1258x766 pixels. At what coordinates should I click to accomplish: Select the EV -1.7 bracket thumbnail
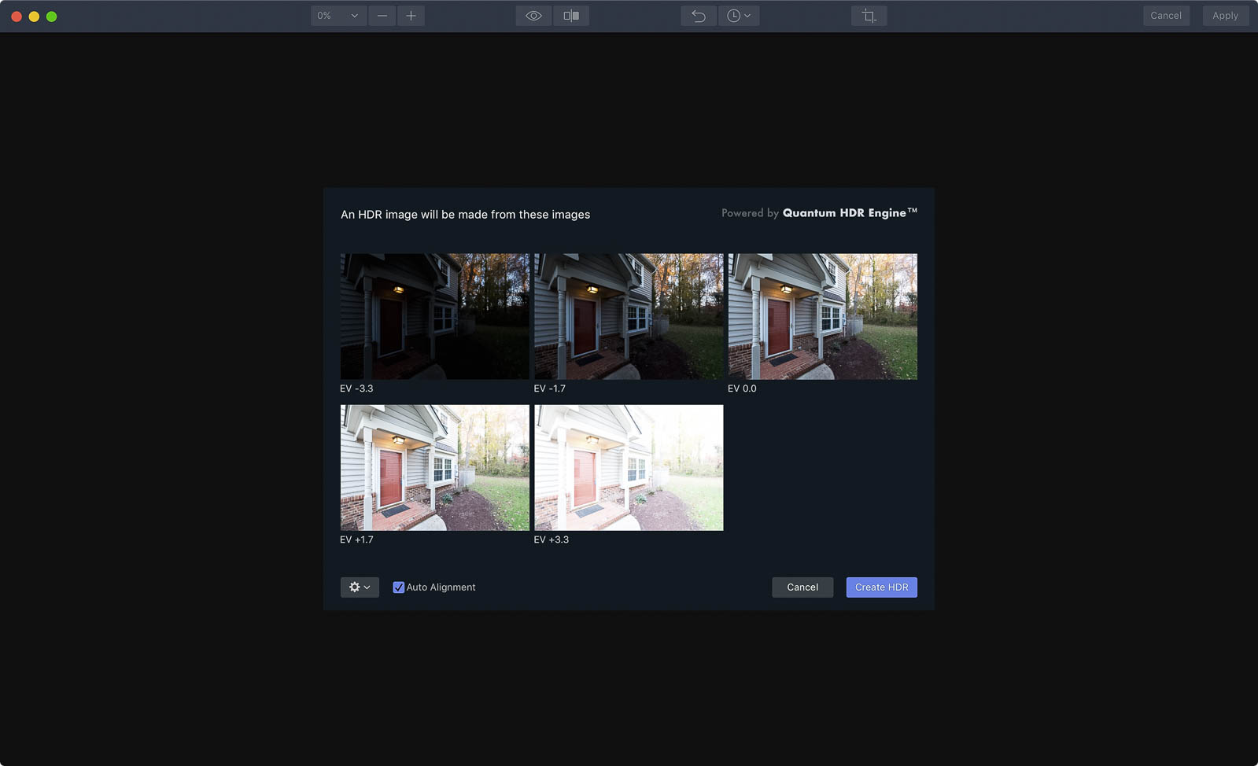coord(628,316)
